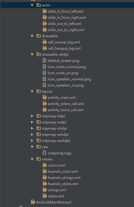This screenshot has height=207, width=134.
Task: Click XML icon of AndroidManifest.xml
Action: point(33,202)
